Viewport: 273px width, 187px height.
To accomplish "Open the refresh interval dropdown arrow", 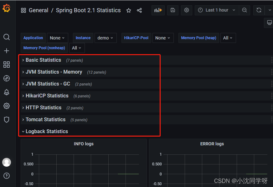I will [x=269, y=10].
